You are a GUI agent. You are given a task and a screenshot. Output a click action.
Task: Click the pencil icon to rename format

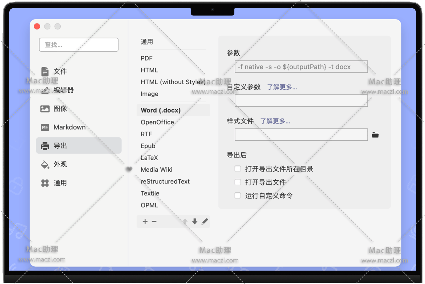point(205,221)
